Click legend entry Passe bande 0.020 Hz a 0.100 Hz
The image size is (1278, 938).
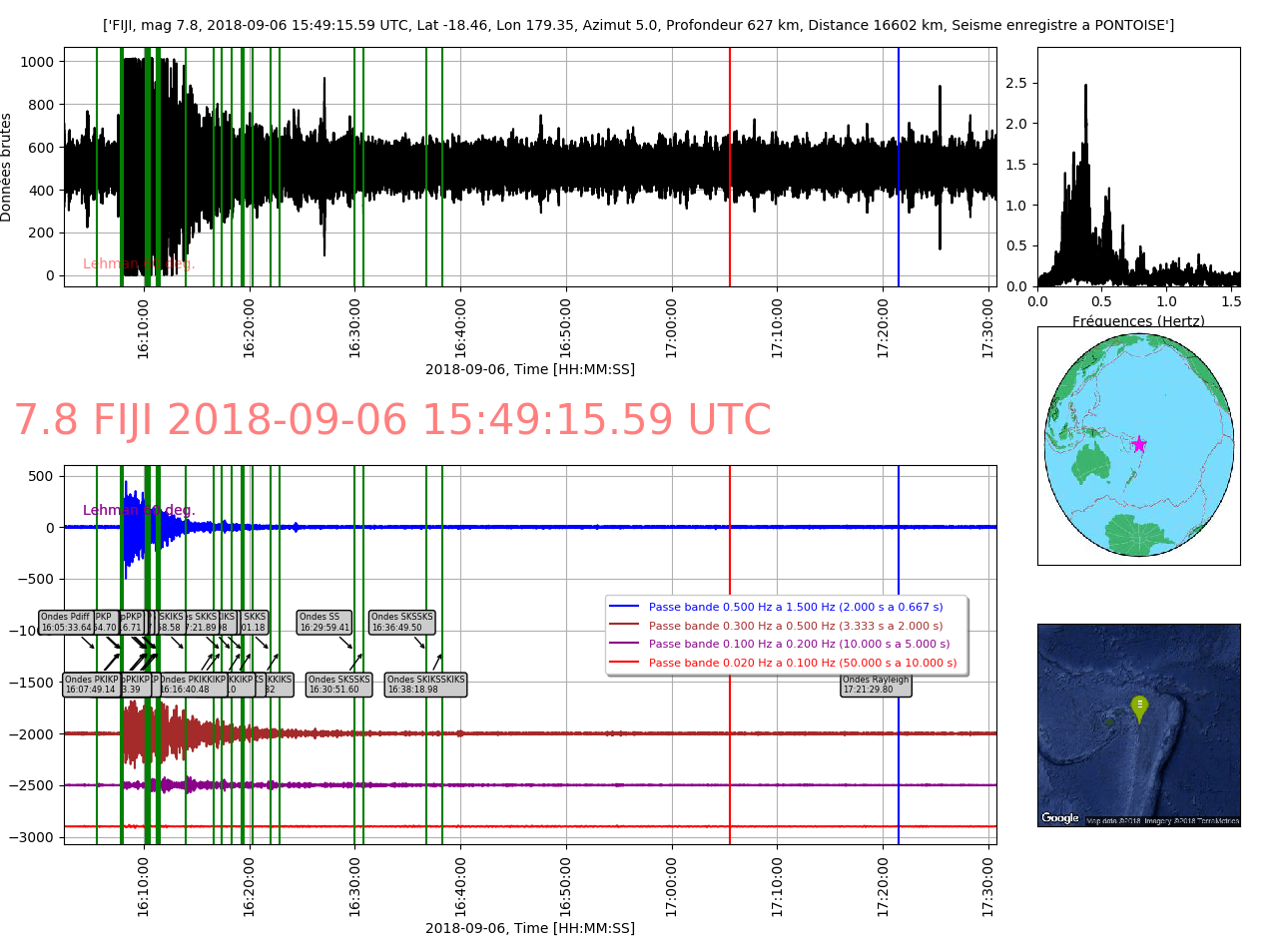click(x=802, y=663)
